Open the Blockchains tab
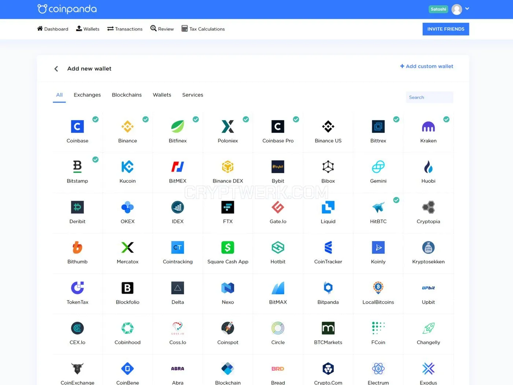Viewport: 513px width, 385px height. pos(127,95)
